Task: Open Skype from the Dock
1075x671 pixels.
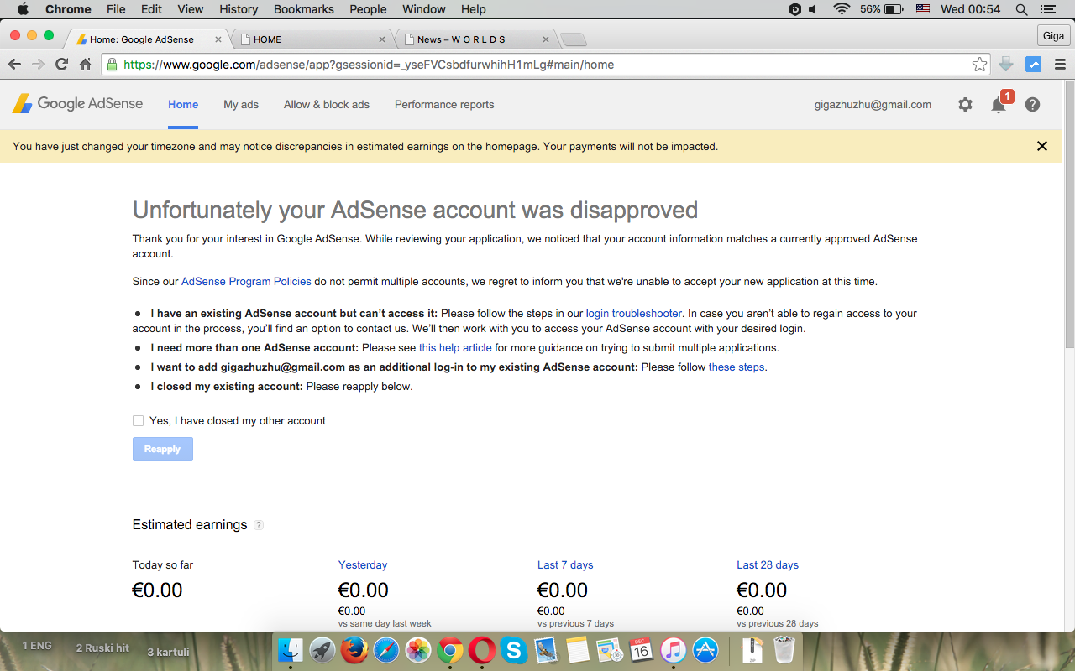Action: (x=514, y=649)
